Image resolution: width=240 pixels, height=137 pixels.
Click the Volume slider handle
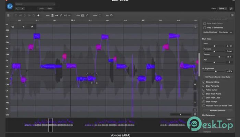(x=219, y=57)
